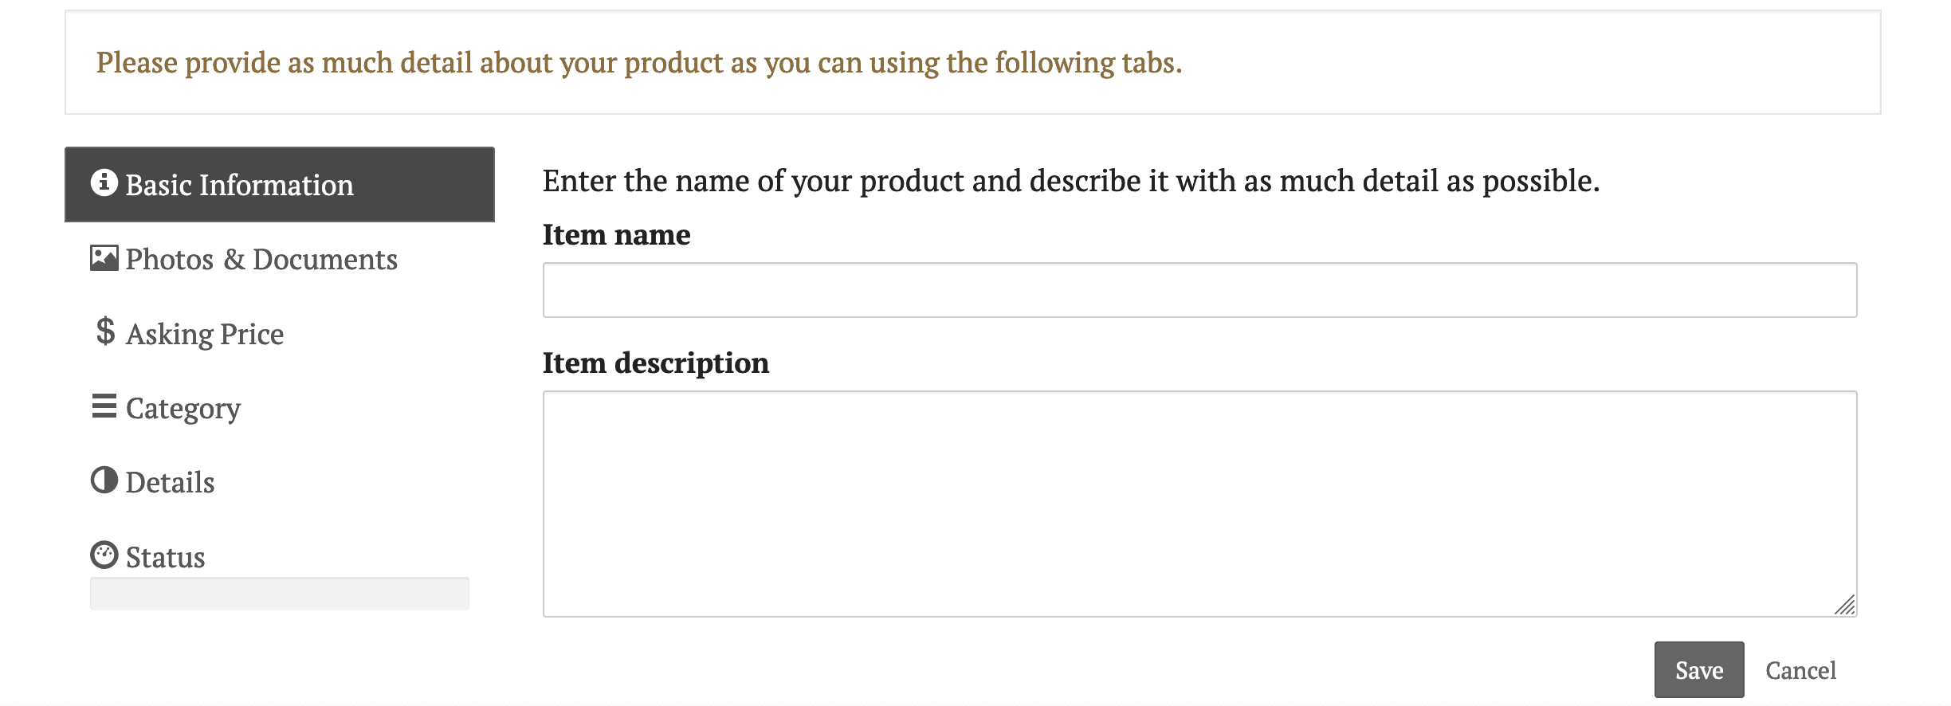This screenshot has width=1951, height=706.
Task: Select the Category tab label
Action: (x=183, y=408)
